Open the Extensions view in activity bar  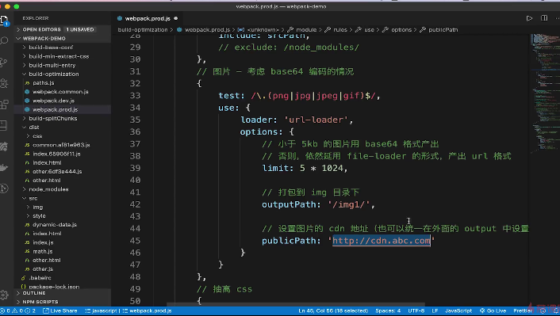4,105
